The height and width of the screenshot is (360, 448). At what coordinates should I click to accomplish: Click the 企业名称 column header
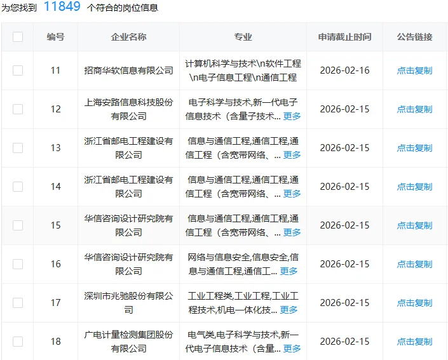[x=128, y=37]
